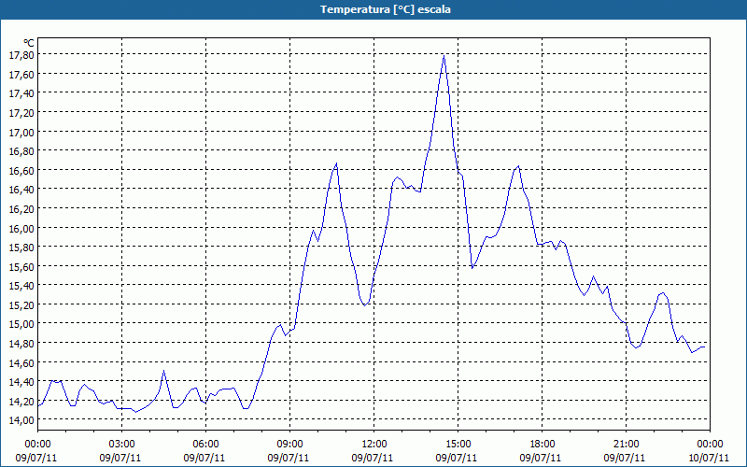Screen dimensions: 747x467
Task: Click the 16,00 y-axis label
Action: [21, 228]
